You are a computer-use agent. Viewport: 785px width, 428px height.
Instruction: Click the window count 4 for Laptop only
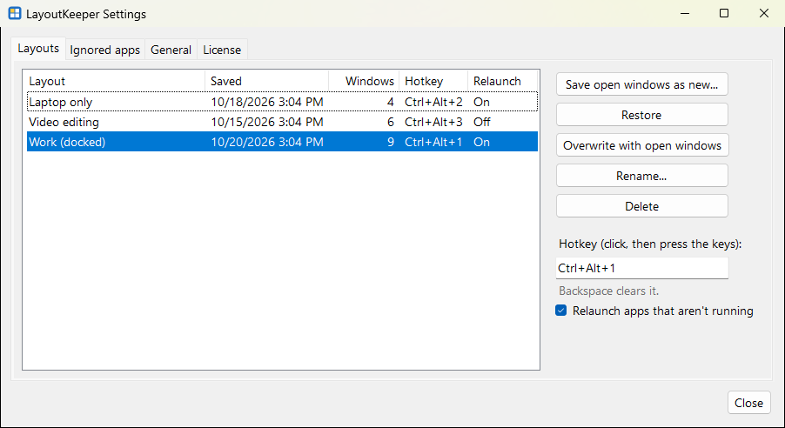[x=391, y=102]
